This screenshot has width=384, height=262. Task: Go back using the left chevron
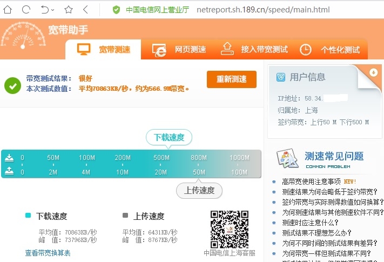pos(86,10)
